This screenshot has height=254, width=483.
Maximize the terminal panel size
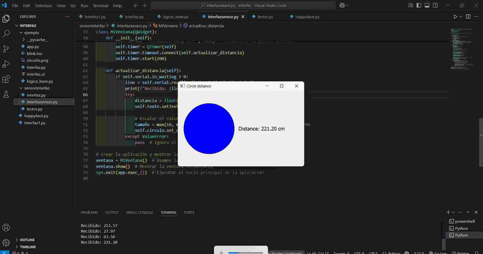click(468, 212)
